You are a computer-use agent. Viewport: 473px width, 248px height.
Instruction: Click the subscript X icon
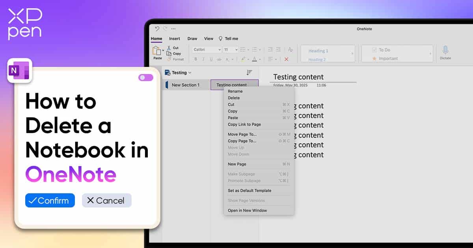[228, 59]
